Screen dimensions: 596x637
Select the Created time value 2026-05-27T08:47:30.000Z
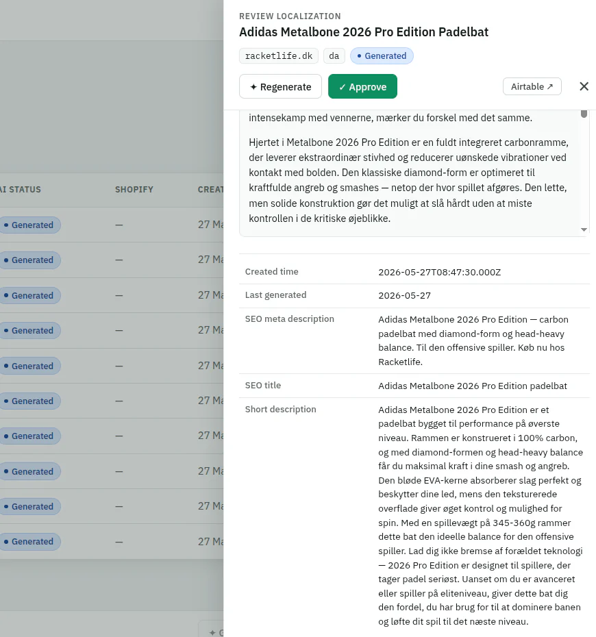(439, 272)
